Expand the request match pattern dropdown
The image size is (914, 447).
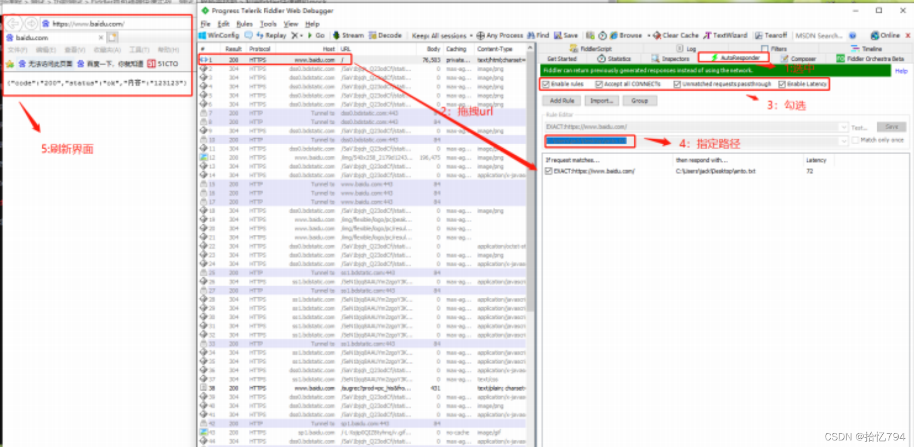click(843, 127)
